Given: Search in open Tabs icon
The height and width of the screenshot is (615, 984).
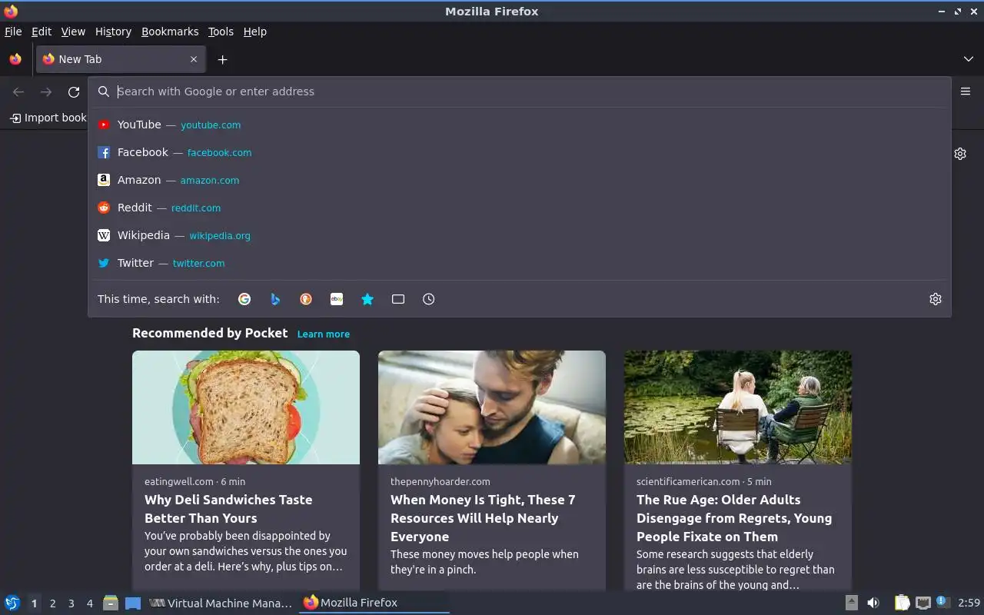Looking at the screenshot, I should [398, 299].
